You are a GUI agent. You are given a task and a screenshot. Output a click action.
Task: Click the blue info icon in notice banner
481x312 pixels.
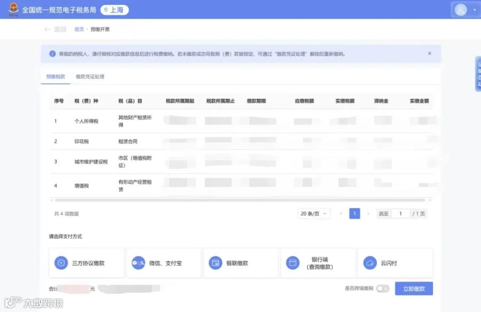click(52, 53)
